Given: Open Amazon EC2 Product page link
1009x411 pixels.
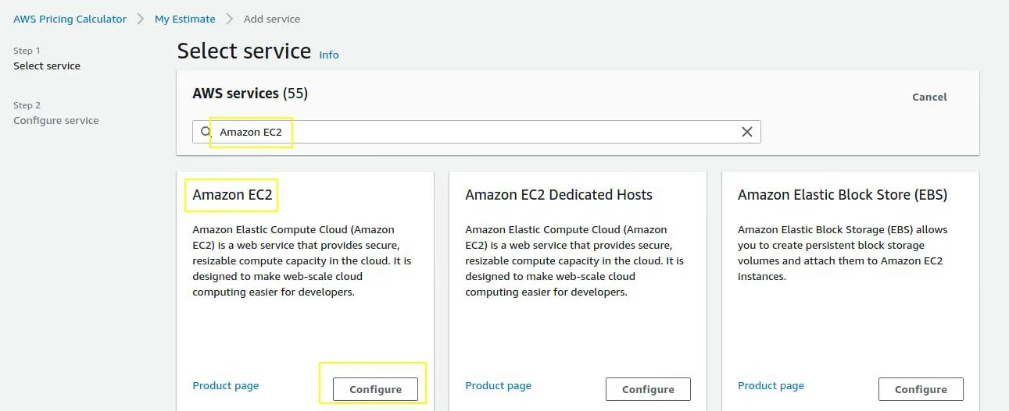Looking at the screenshot, I should tap(225, 385).
